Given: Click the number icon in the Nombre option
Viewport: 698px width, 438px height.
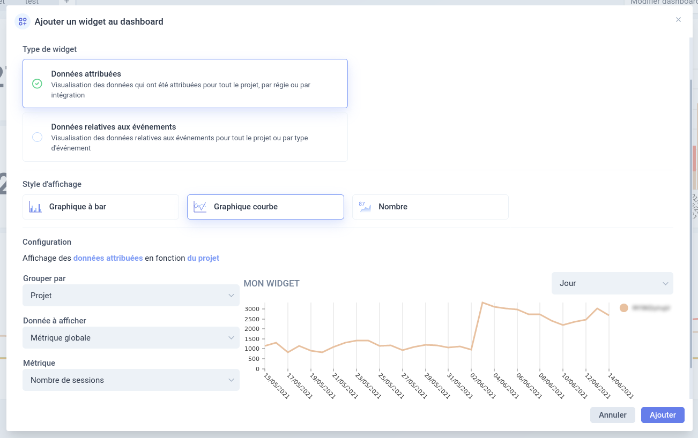Looking at the screenshot, I should (x=365, y=207).
